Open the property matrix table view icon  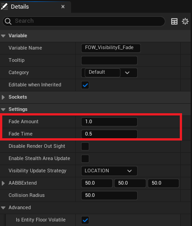click(x=174, y=21)
